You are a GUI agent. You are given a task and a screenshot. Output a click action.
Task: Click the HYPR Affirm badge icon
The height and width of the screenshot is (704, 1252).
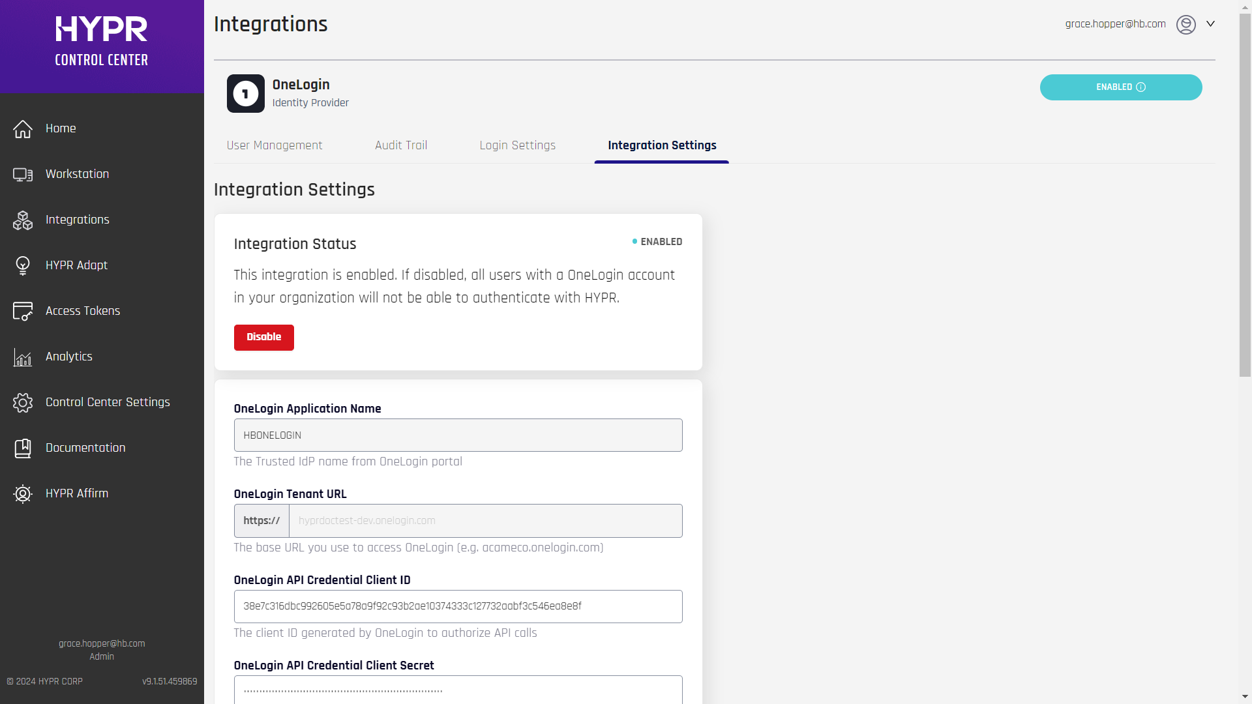click(x=23, y=494)
